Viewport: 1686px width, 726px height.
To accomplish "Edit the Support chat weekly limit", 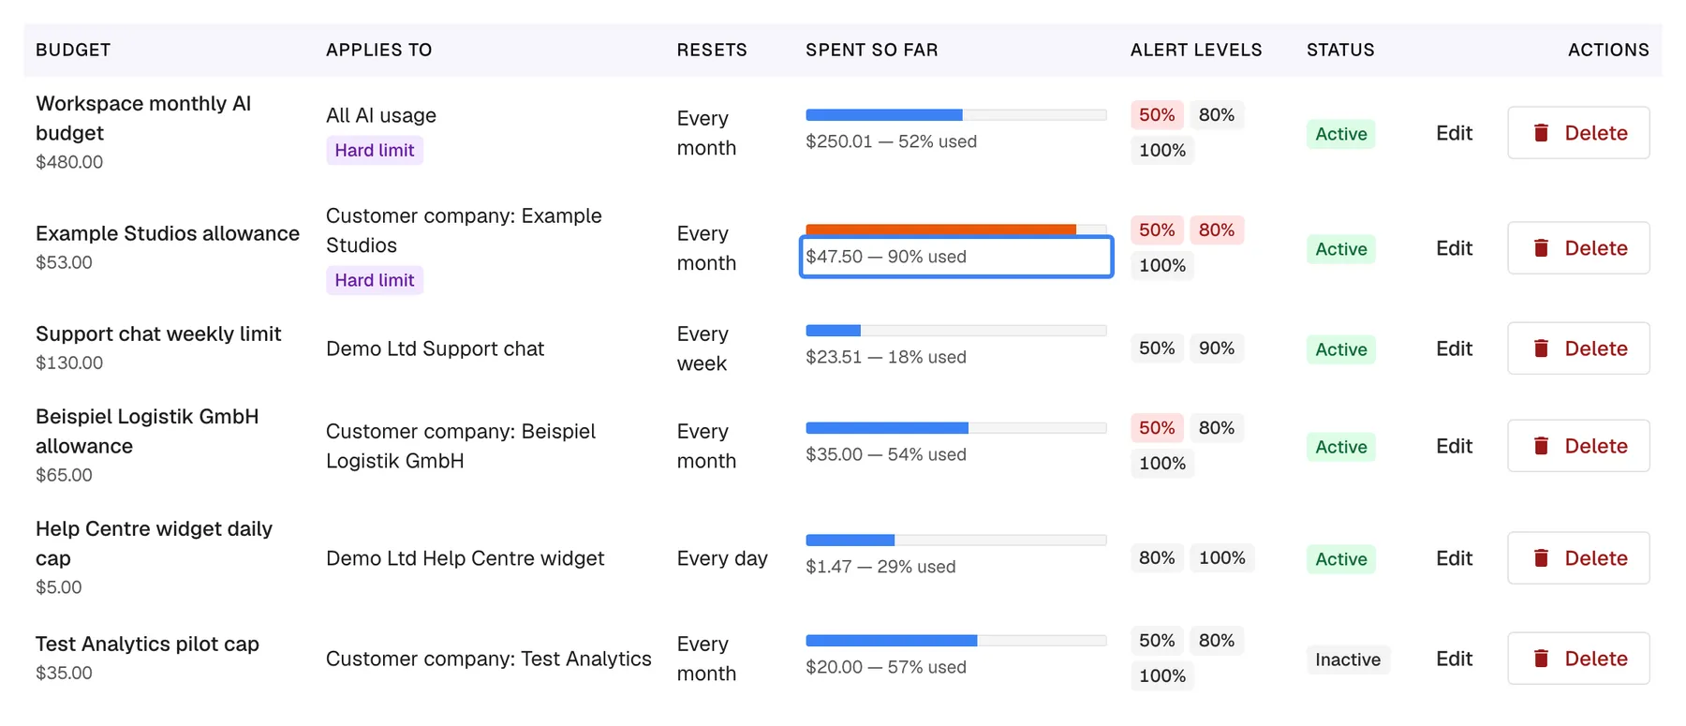I will pyautogui.click(x=1454, y=348).
